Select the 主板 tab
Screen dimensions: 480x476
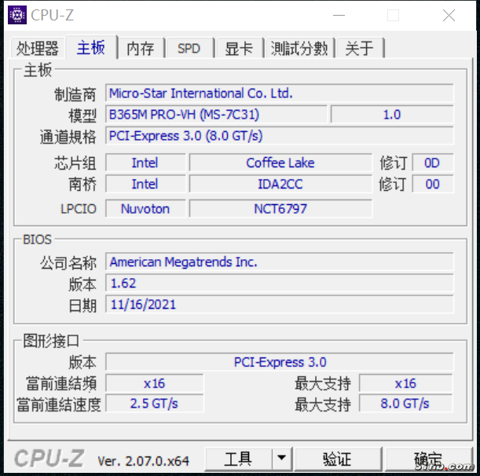91,47
